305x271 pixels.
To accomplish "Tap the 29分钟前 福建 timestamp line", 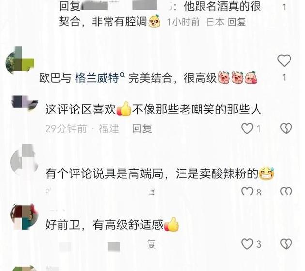I will (x=82, y=128).
